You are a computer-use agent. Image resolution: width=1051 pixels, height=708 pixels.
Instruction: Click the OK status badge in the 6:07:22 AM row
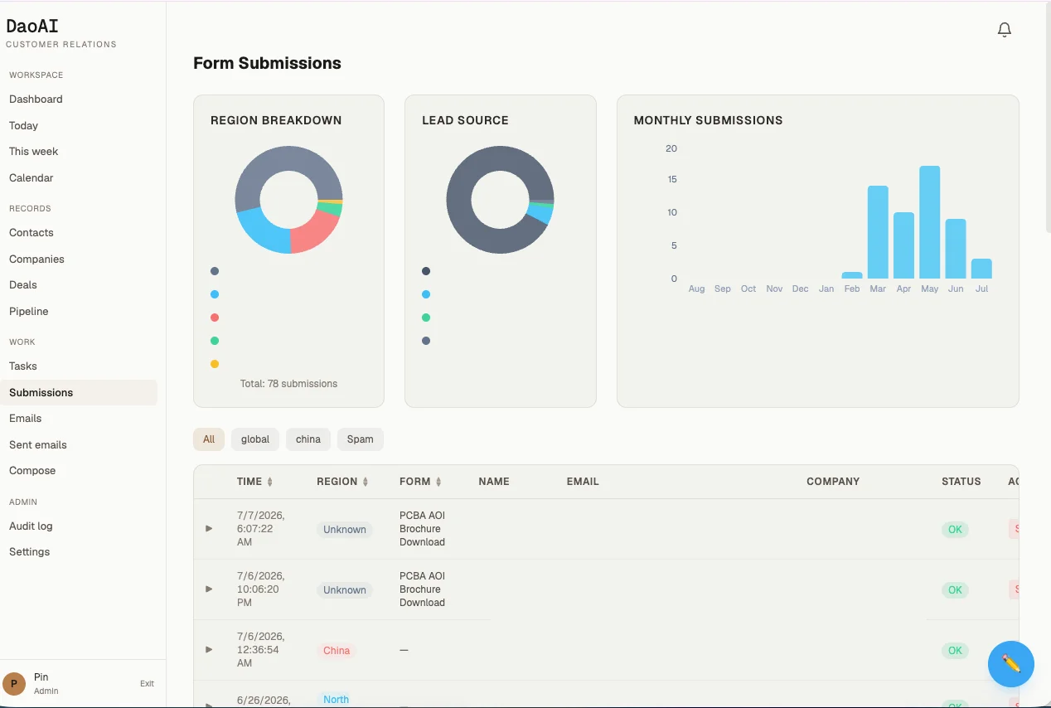[955, 529]
